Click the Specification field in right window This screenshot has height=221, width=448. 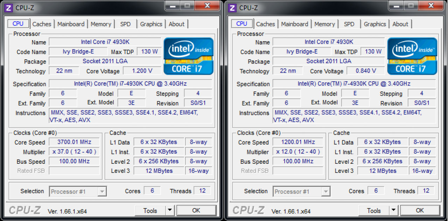pyautogui.click(x=354, y=84)
